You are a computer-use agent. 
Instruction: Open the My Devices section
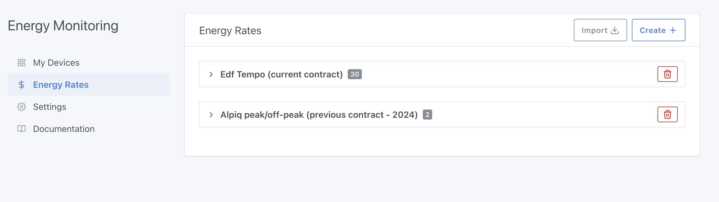[56, 62]
